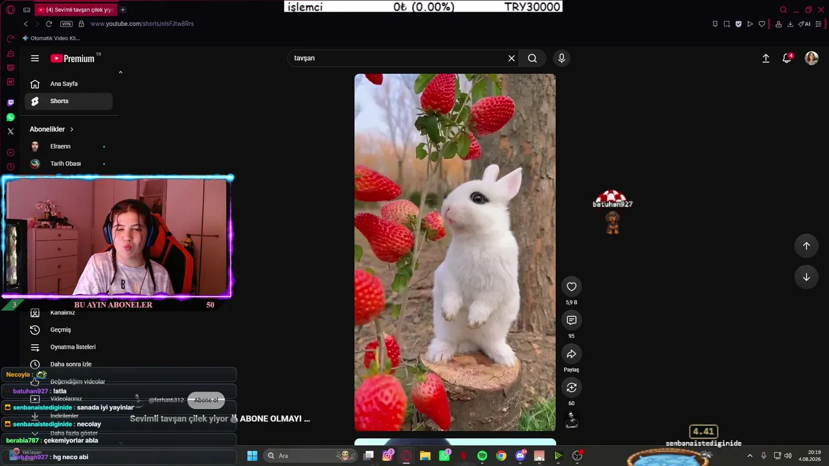Click the YouTube address bar URL
The image size is (829, 466).
click(x=142, y=24)
